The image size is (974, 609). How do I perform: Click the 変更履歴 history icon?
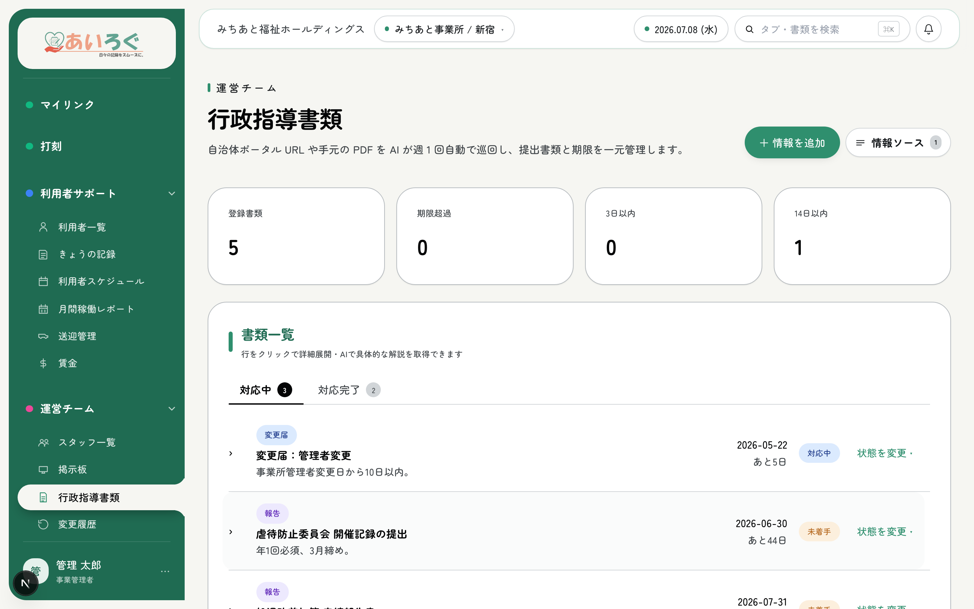[x=43, y=524]
